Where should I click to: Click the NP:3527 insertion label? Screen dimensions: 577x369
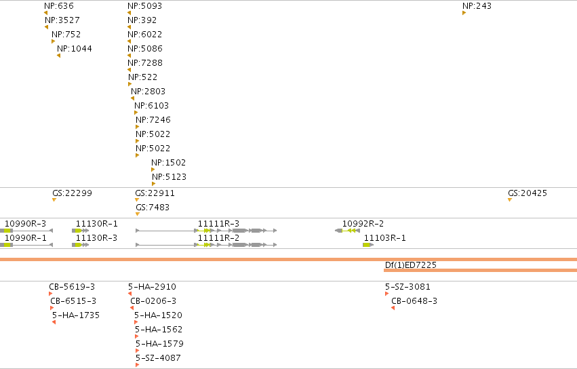[62, 20]
